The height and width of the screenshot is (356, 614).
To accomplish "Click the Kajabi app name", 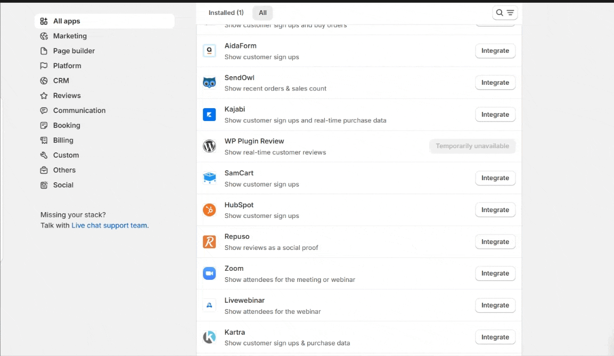I will pyautogui.click(x=234, y=109).
